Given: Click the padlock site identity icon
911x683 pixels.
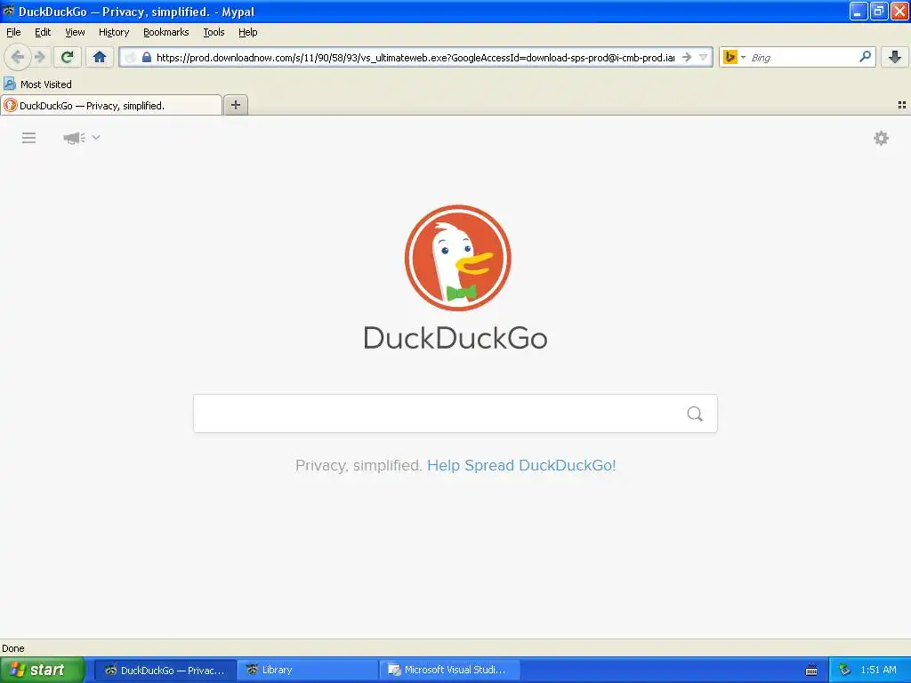Looking at the screenshot, I should coord(147,57).
